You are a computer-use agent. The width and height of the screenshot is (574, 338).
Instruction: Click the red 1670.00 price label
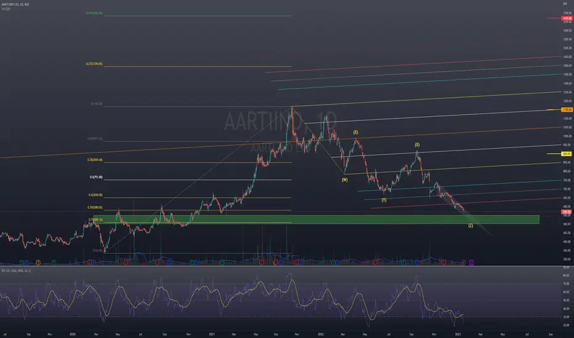pyautogui.click(x=567, y=18)
